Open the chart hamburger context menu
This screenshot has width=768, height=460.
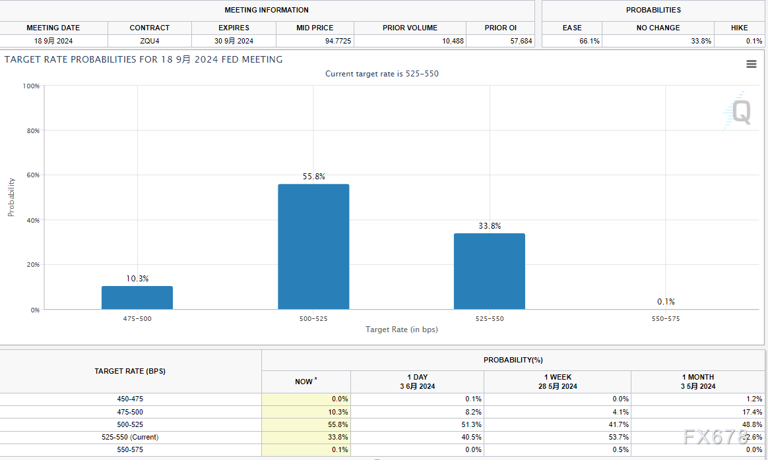point(751,64)
